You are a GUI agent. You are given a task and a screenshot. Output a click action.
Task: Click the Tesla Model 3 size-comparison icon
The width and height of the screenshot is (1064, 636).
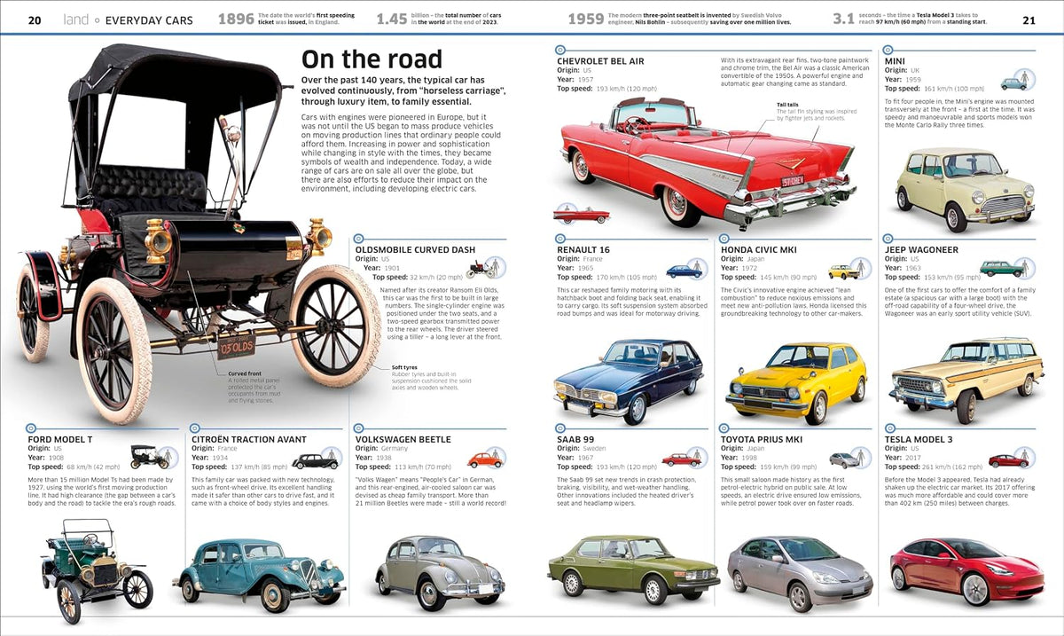tap(1011, 459)
